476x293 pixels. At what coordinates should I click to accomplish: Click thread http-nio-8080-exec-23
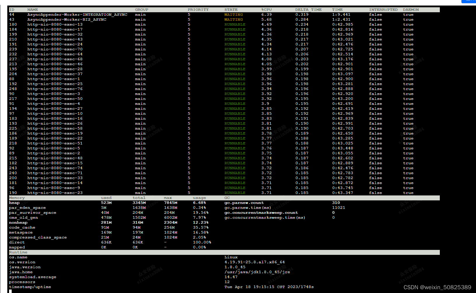click(55, 193)
